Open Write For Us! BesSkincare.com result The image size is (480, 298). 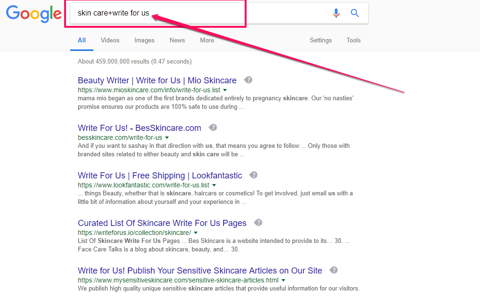[139, 128]
